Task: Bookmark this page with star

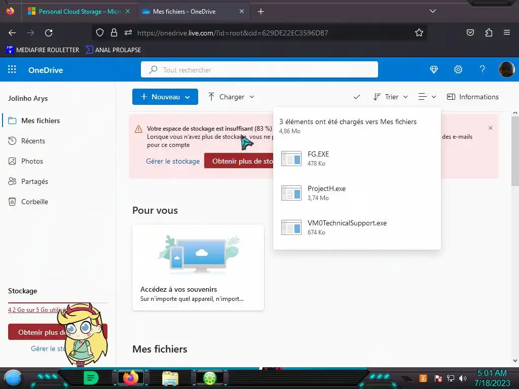Action: [419, 32]
